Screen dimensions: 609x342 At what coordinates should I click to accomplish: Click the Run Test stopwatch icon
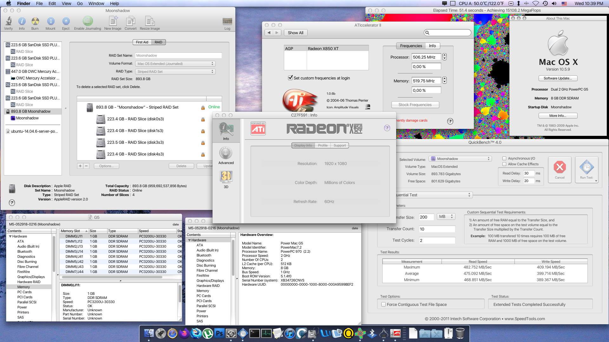click(x=586, y=167)
